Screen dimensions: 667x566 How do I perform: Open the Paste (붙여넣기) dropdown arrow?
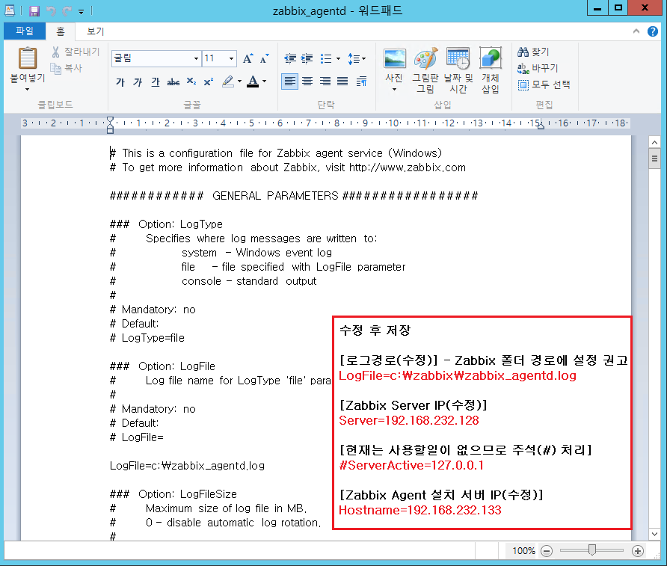click(x=27, y=89)
